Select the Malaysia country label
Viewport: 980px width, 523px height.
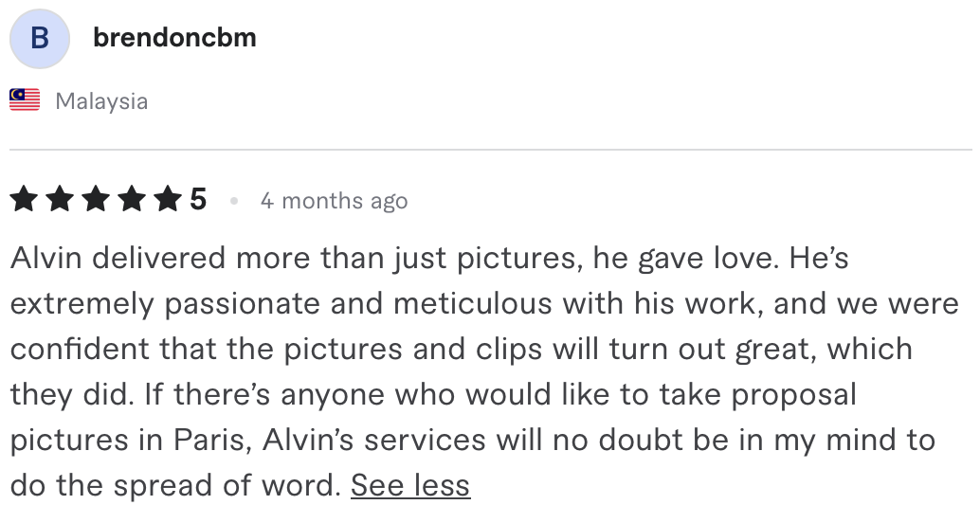(101, 101)
